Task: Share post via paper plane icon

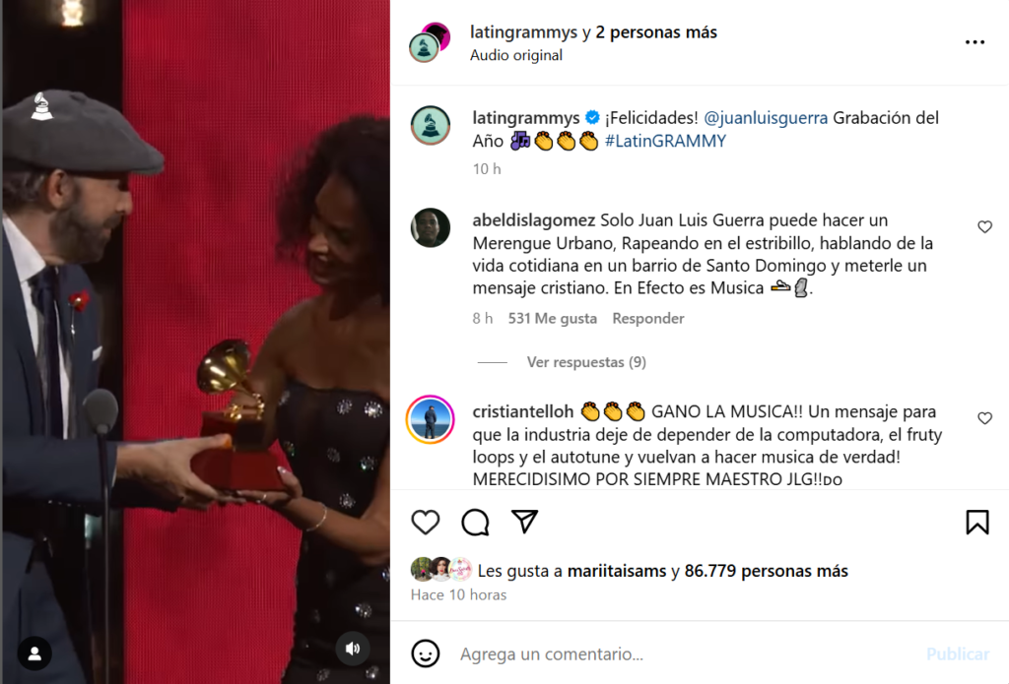Action: tap(524, 522)
